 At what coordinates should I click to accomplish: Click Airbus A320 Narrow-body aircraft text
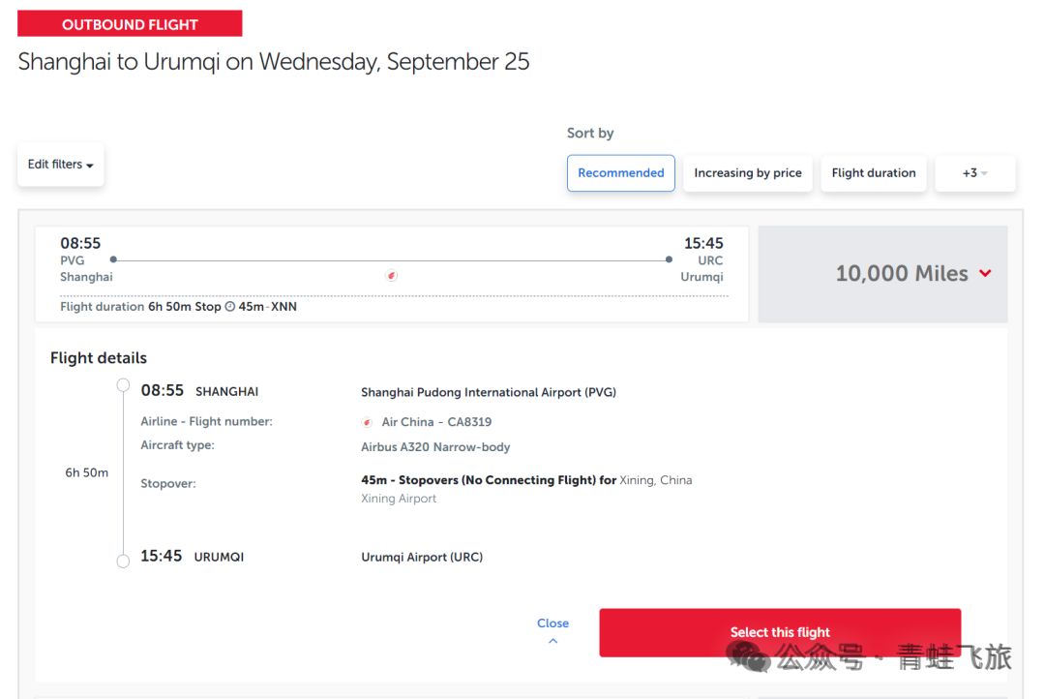click(x=435, y=447)
